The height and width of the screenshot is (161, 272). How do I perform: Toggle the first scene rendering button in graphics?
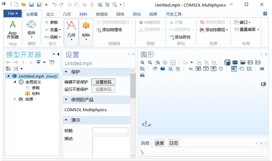tap(228, 63)
